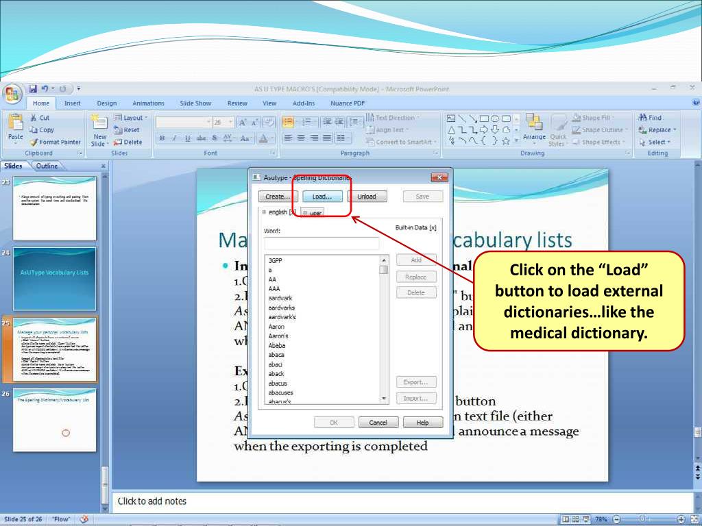This screenshot has height=526, width=702.
Task: Click Load button in Asutype dialog
Action: coord(322,197)
